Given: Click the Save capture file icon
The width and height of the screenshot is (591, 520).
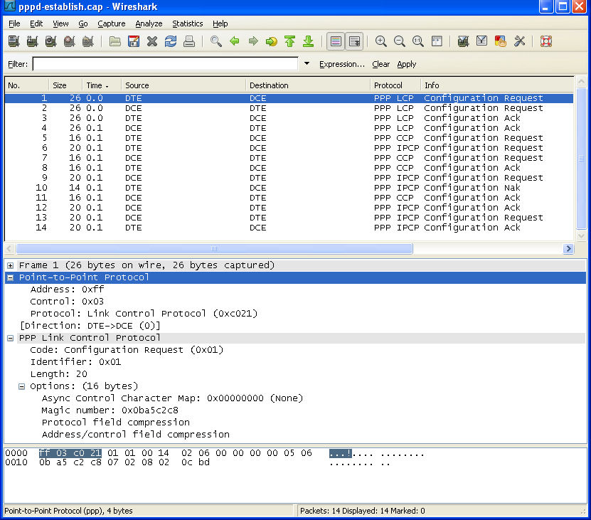Looking at the screenshot, I should (133, 42).
